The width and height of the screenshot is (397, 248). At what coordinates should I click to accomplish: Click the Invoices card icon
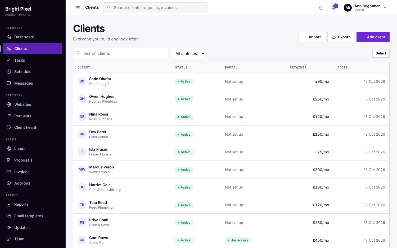[9, 172]
